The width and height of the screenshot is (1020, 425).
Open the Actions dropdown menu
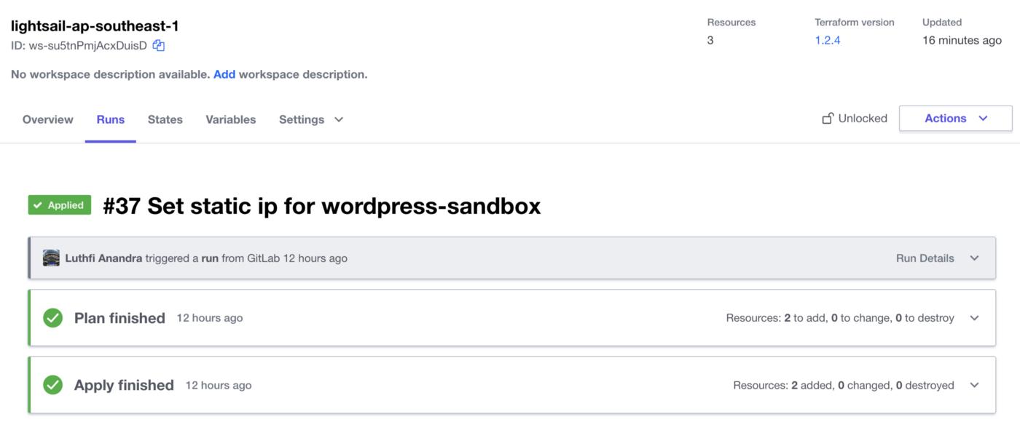[955, 118]
